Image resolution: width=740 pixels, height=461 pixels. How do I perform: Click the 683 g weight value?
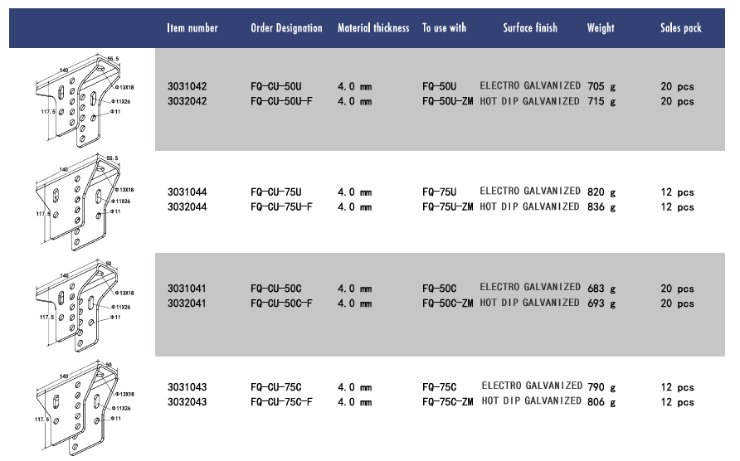pos(601,289)
